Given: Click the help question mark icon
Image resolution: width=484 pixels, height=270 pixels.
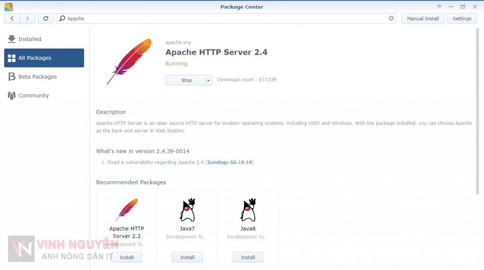Looking at the screenshot, I should pos(439,7).
